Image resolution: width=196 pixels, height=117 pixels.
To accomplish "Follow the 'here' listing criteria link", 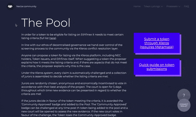I will pyautogui.click(x=52, y=38).
